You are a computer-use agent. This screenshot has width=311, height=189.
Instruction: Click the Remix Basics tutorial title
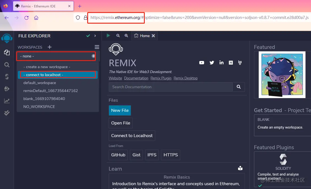[177, 177]
